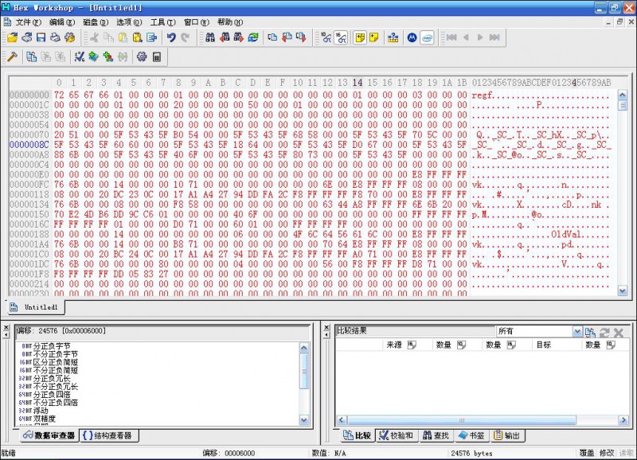
Task: Click offset row 0000008C in hex view
Action: 29,145
